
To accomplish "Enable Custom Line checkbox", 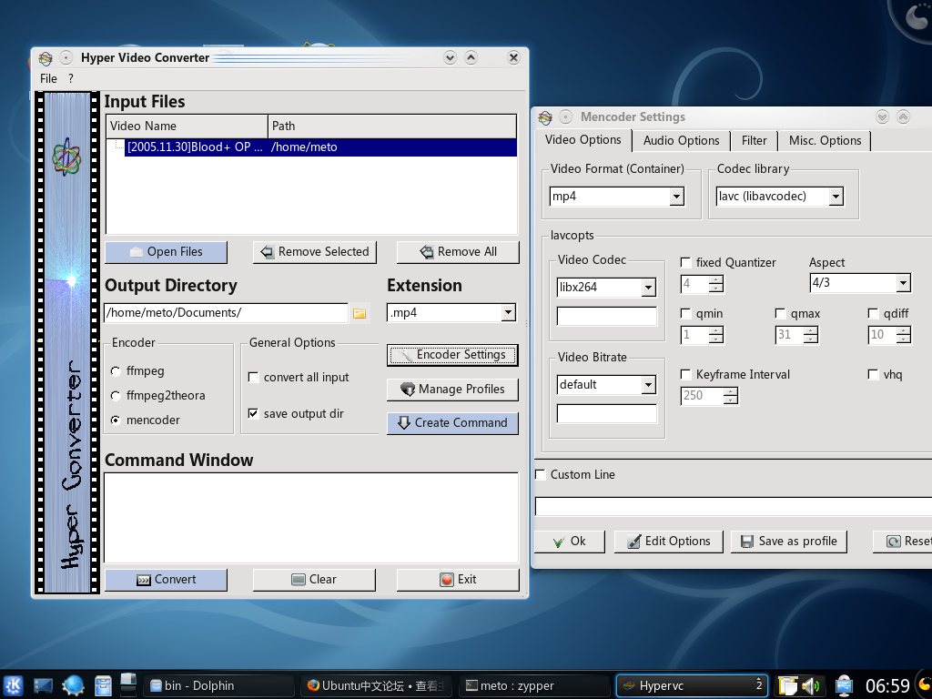I will click(x=541, y=475).
